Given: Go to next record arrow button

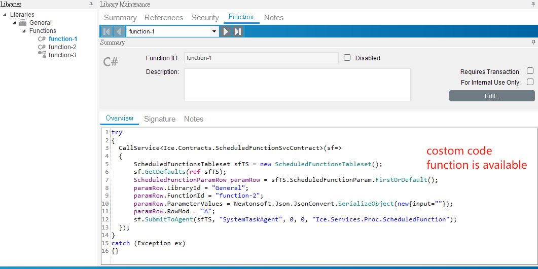Looking at the screenshot, I should click(226, 31).
